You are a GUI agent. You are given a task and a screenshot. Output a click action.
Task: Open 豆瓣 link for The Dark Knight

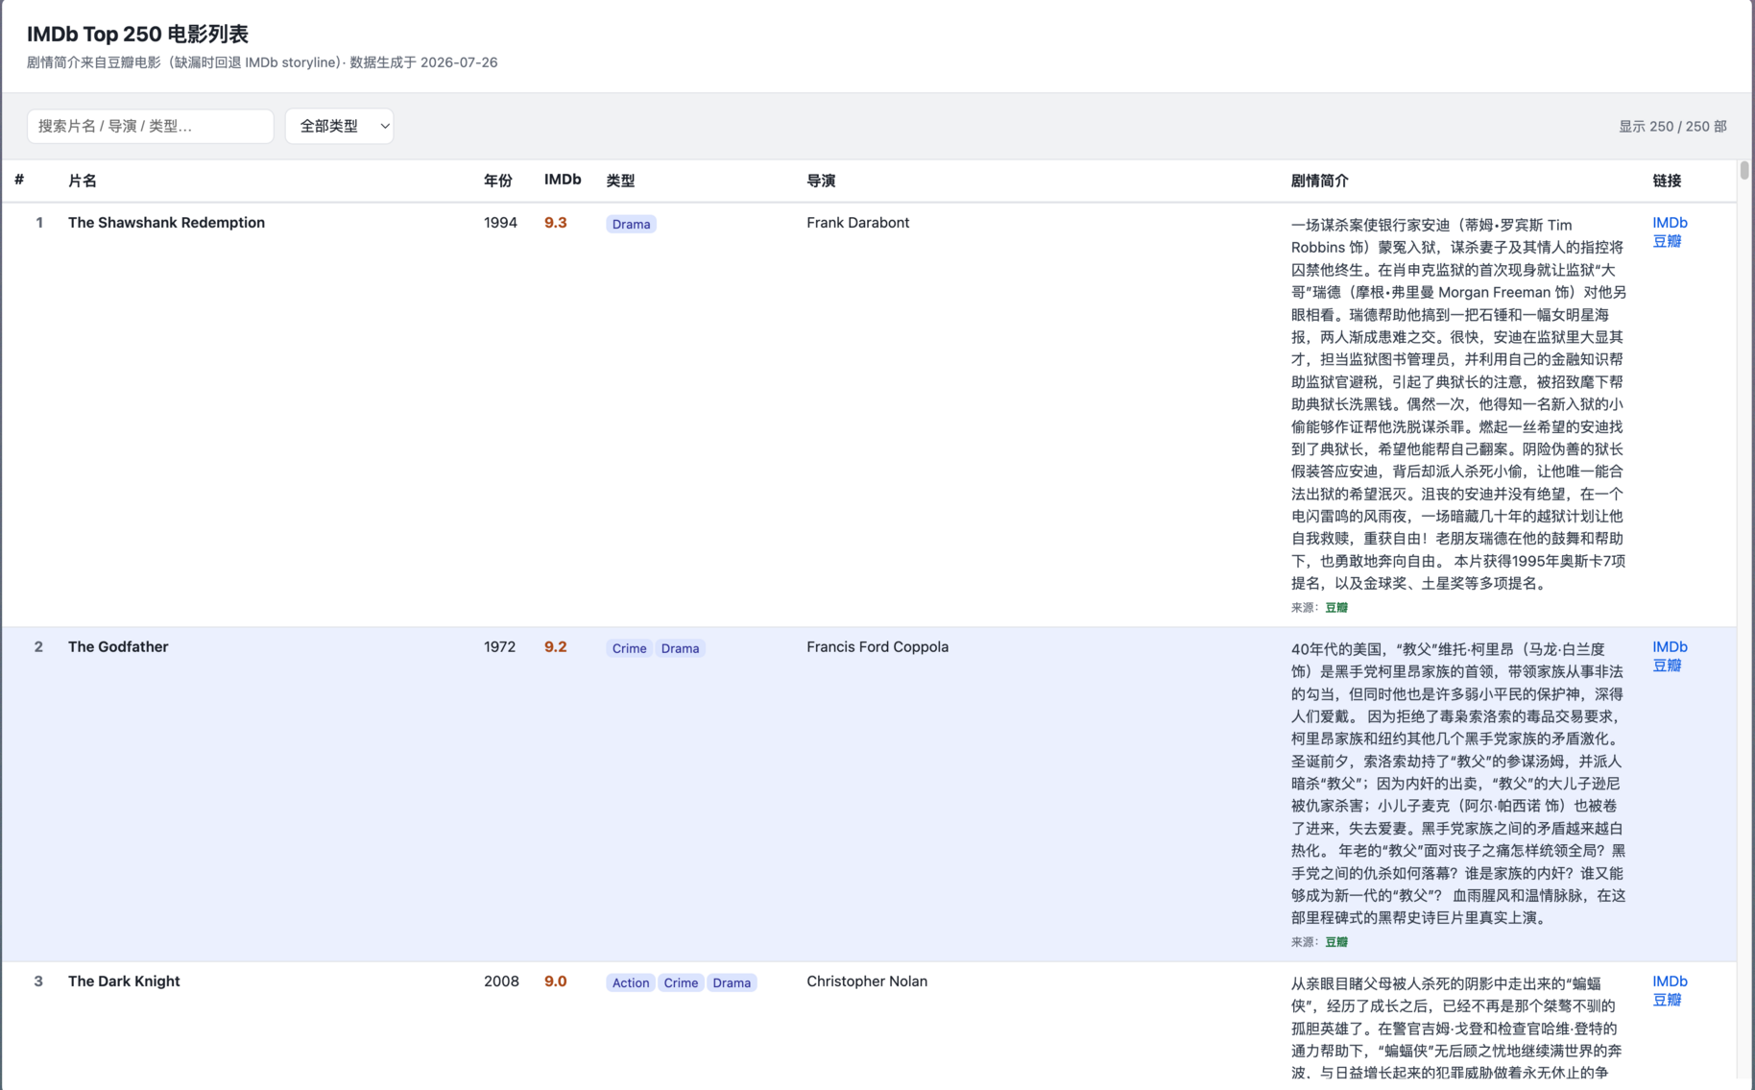(1667, 1000)
